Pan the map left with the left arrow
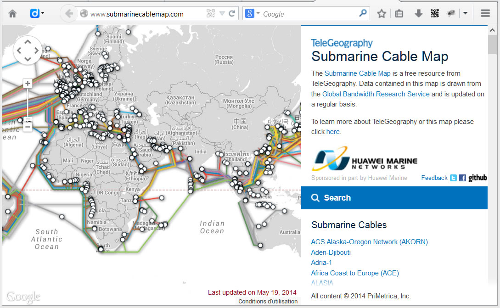This screenshot has width=500, height=308. tap(19, 50)
